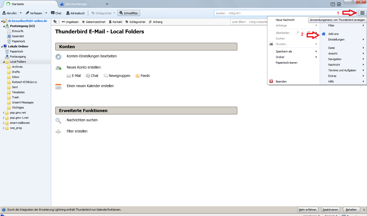The image size is (367, 216).
Task: Toggle the Schnellfilter quick filter button
Action: (129, 13)
